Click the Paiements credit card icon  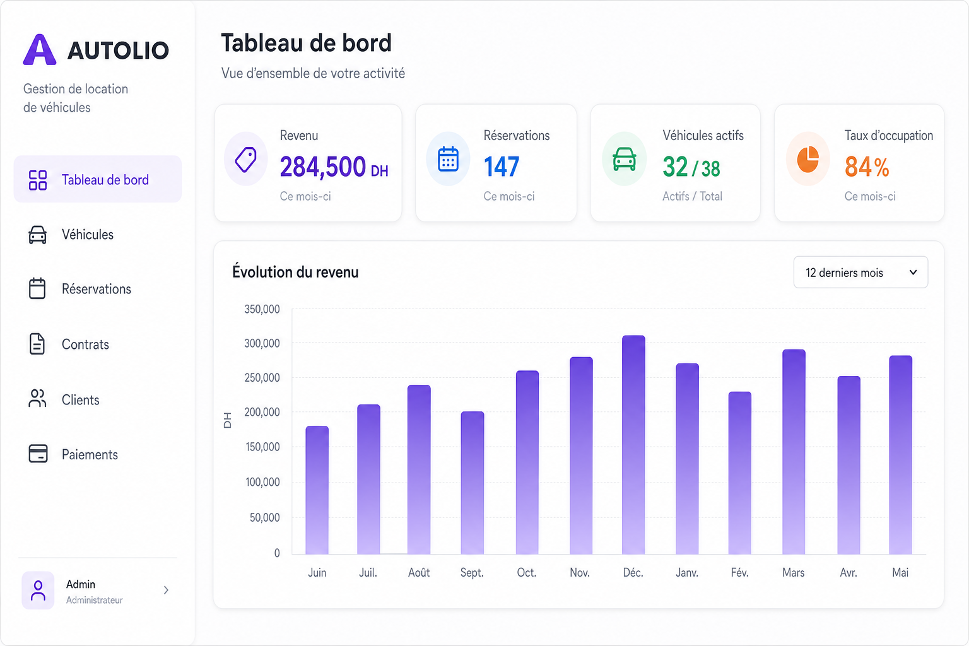(x=38, y=454)
